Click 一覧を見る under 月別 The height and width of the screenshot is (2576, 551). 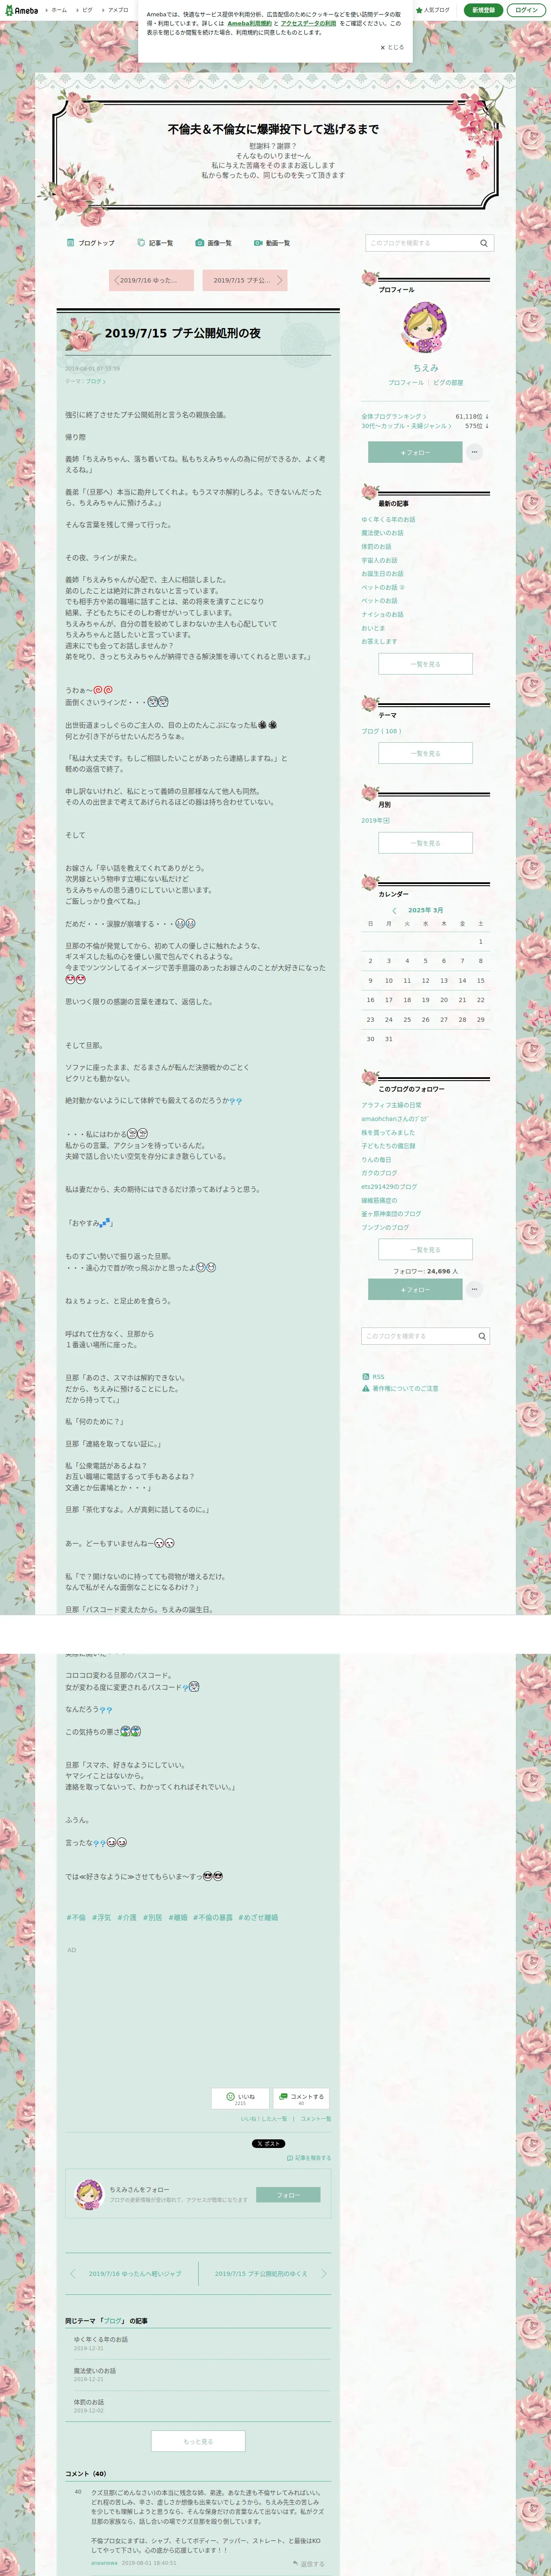coord(425,844)
